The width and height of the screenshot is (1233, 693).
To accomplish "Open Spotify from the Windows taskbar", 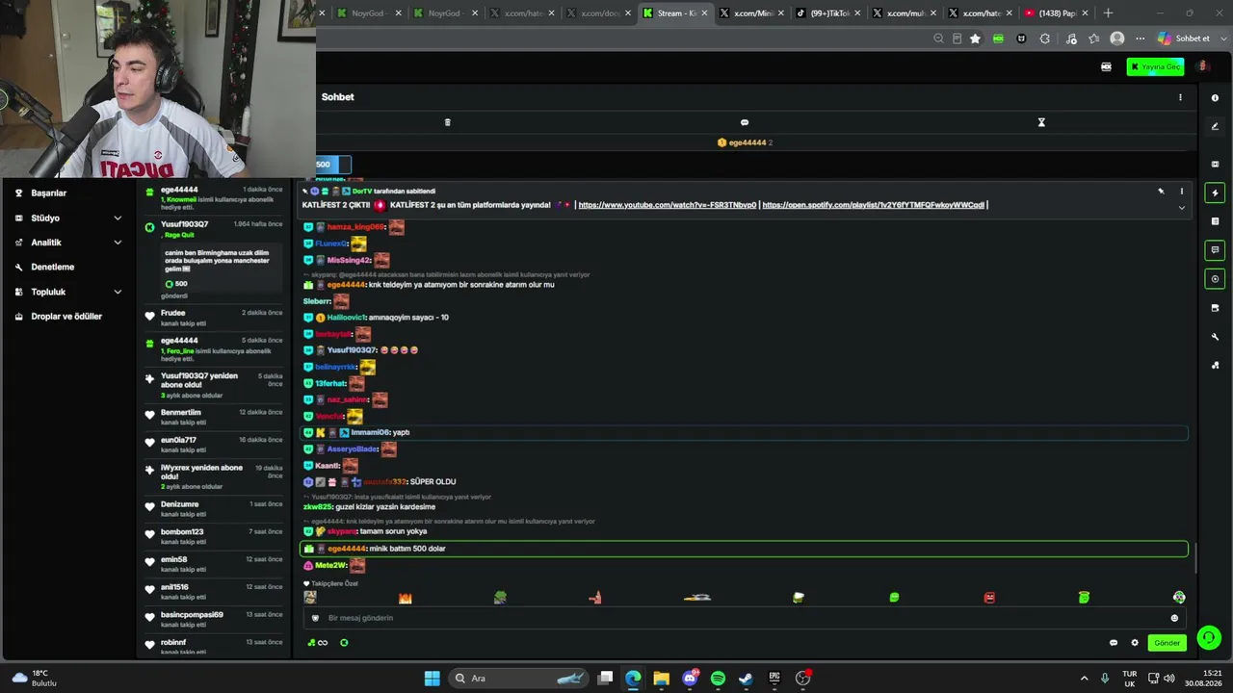I will coord(718,679).
